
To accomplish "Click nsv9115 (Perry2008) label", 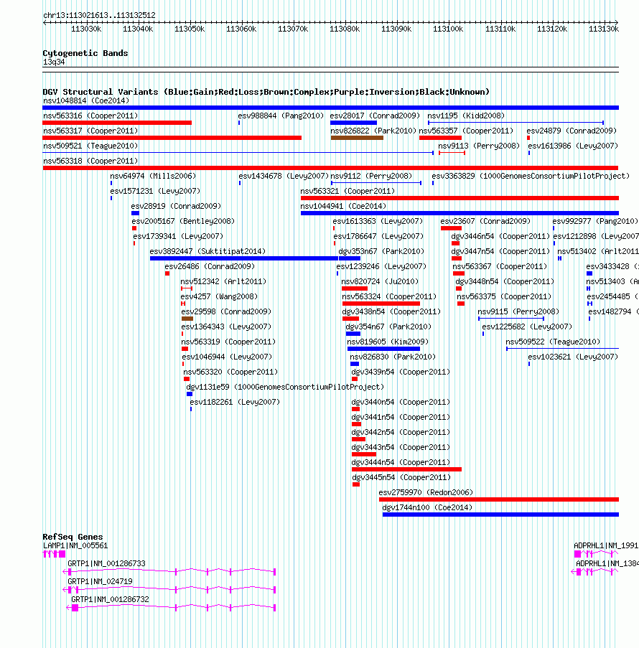I will [518, 311].
